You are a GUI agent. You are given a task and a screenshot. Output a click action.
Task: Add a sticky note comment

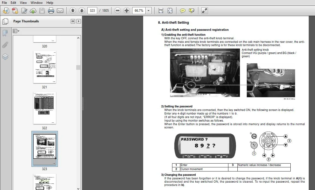click(x=182, y=11)
